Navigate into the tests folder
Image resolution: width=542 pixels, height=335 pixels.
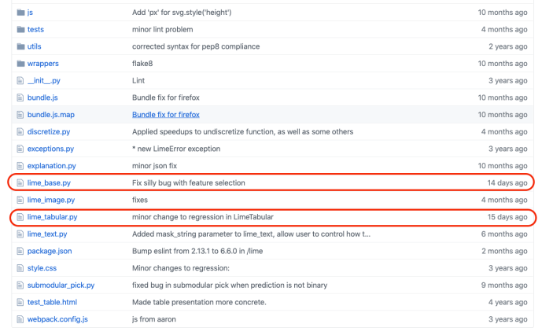click(35, 29)
